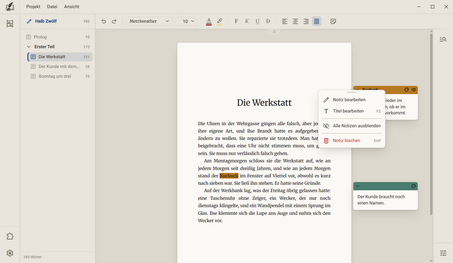Select the Prolog document
The width and height of the screenshot is (453, 263).
coord(58,37)
